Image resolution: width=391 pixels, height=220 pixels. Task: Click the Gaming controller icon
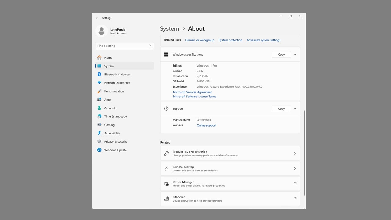tap(99, 125)
